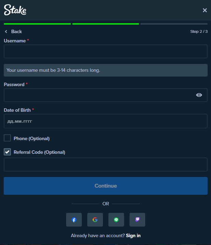
Task: Sign up with Twitch icon
Action: point(137,220)
